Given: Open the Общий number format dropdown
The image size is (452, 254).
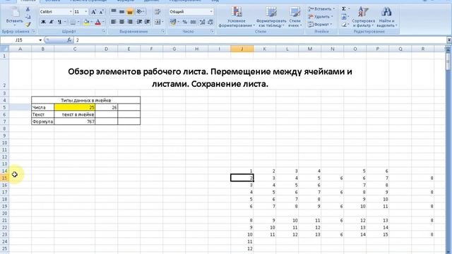Looking at the screenshot, I should coord(211,12).
